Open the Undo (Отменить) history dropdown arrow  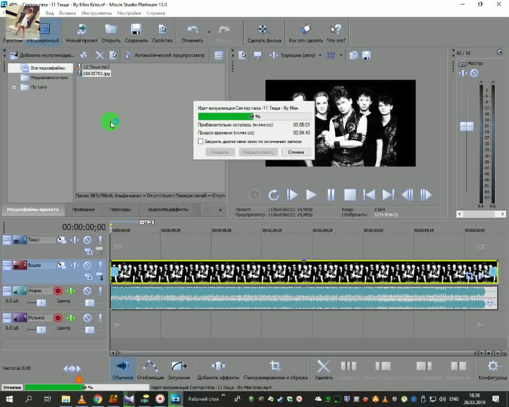coord(209,32)
